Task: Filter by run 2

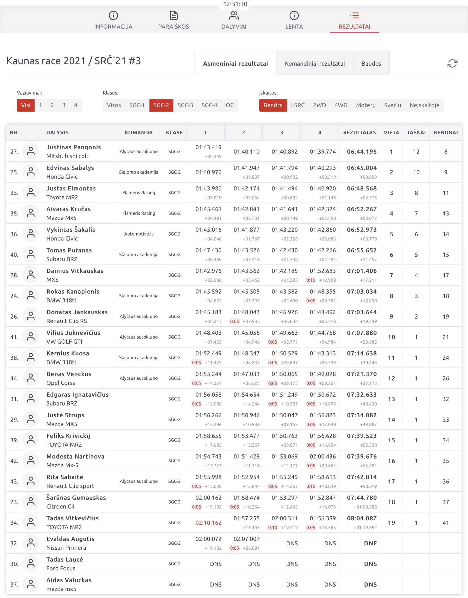Action: coord(52,105)
